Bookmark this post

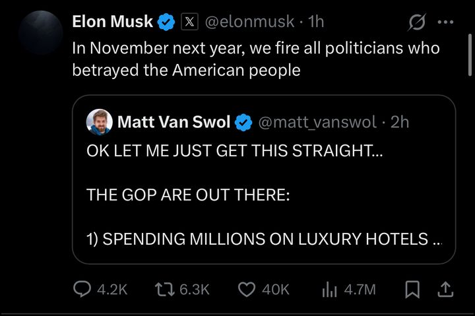[412, 289]
